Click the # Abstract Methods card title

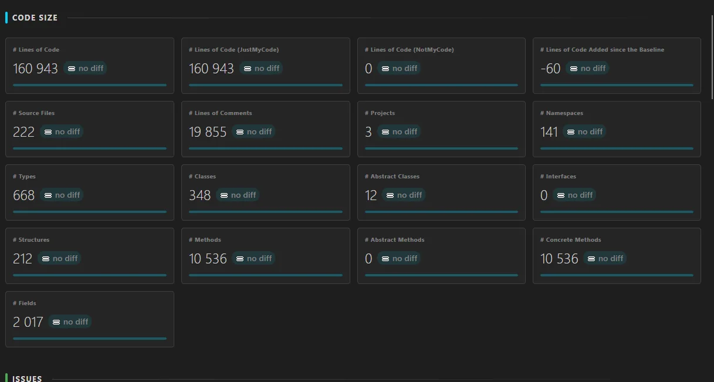(x=394, y=240)
